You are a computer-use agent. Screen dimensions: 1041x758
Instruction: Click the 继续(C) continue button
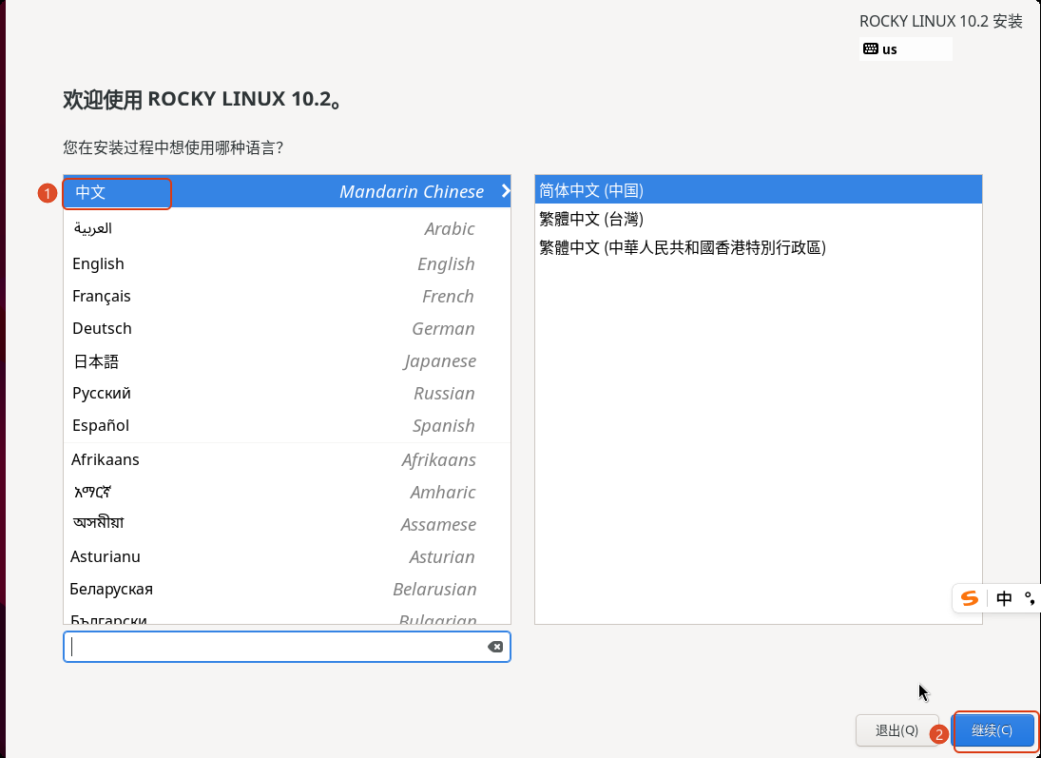[x=993, y=730]
